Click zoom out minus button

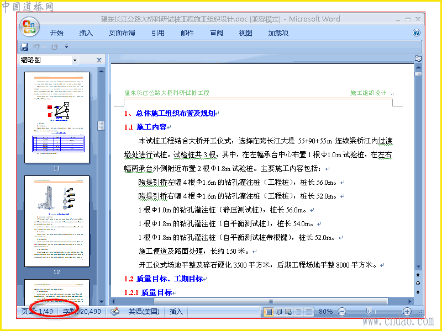pyautogui.click(x=342, y=312)
